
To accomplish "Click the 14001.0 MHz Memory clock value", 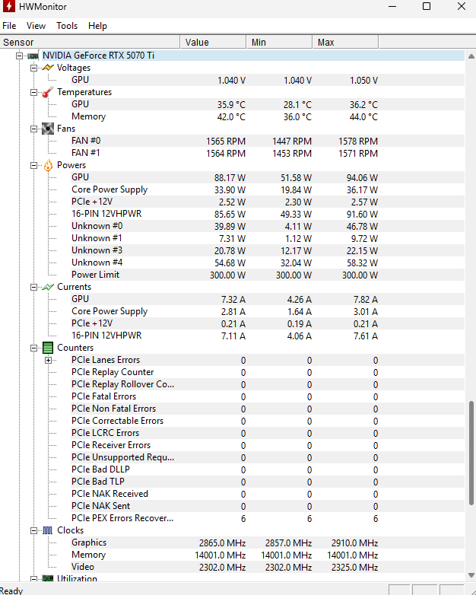I will point(221,555).
